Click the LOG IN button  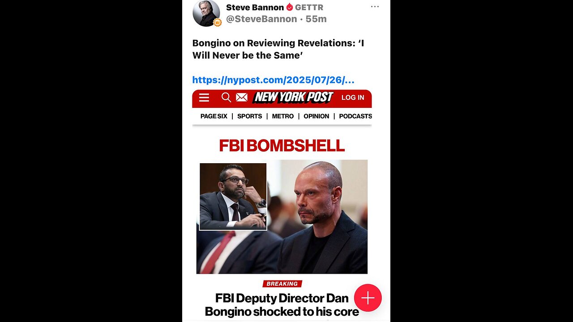tap(353, 97)
